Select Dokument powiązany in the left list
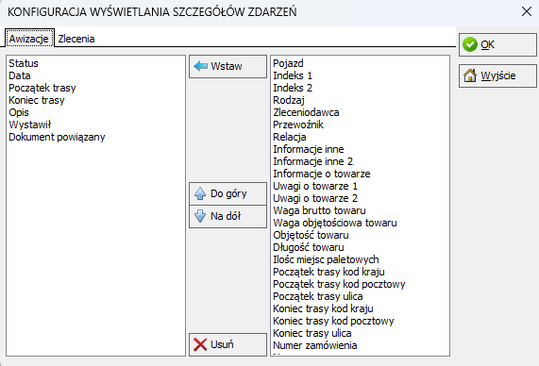The width and height of the screenshot is (539, 366). pos(57,137)
